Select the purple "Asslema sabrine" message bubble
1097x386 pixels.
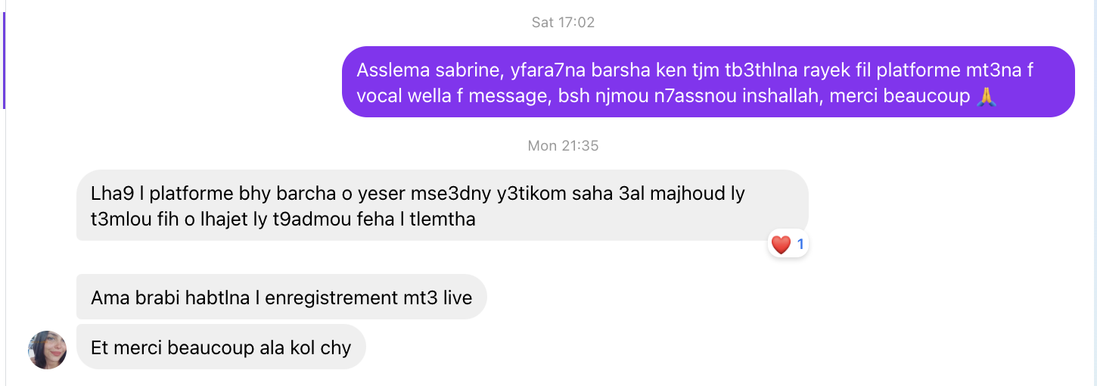708,82
